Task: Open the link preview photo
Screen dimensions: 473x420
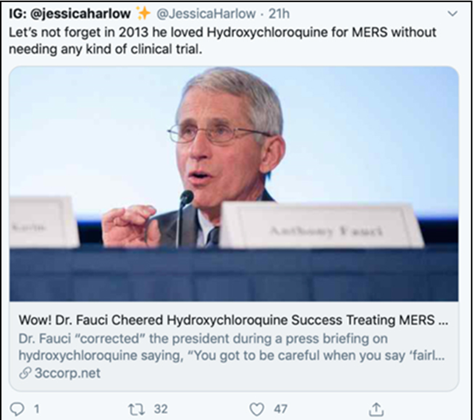Action: pos(234,181)
